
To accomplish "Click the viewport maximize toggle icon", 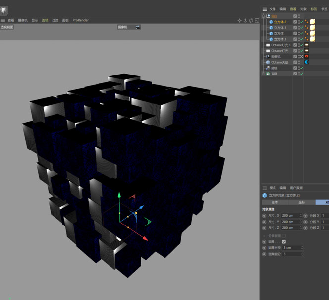I will pyautogui.click(x=257, y=21).
